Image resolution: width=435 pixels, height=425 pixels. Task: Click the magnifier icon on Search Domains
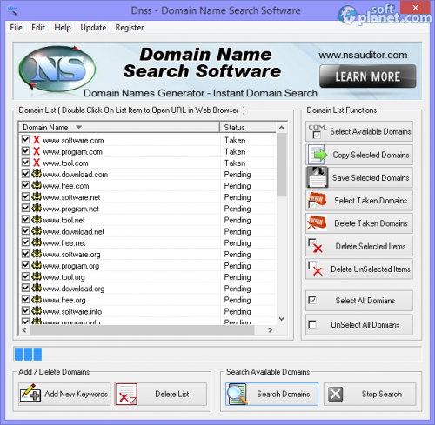coord(238,394)
